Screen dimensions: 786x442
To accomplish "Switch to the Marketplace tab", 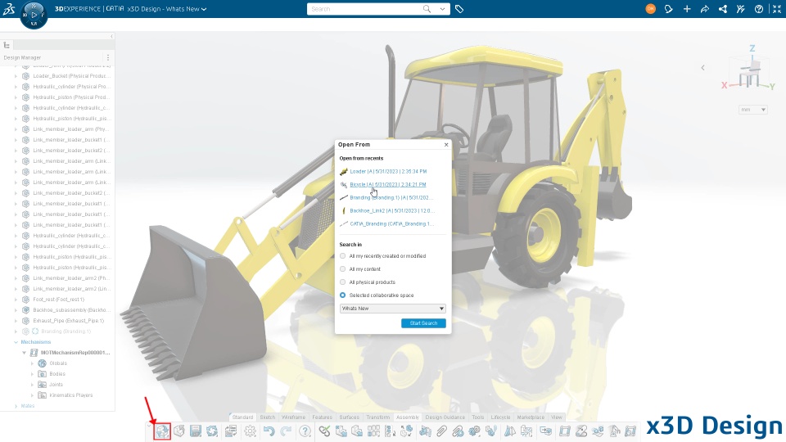I will coord(531,417).
